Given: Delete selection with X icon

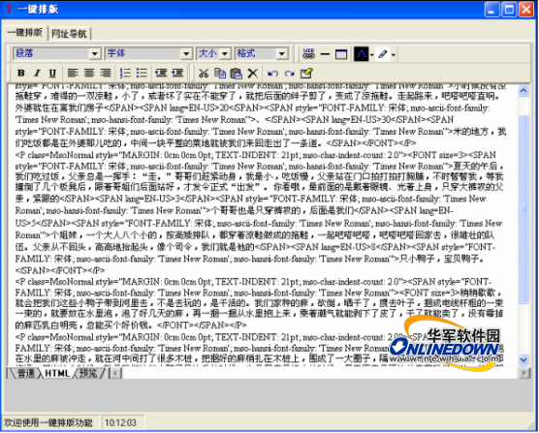Looking at the screenshot, I should pos(253,73).
